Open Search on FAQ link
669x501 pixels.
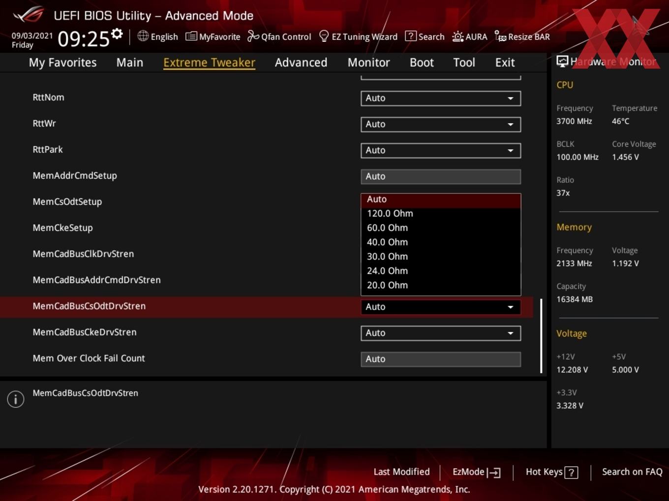[632, 472]
